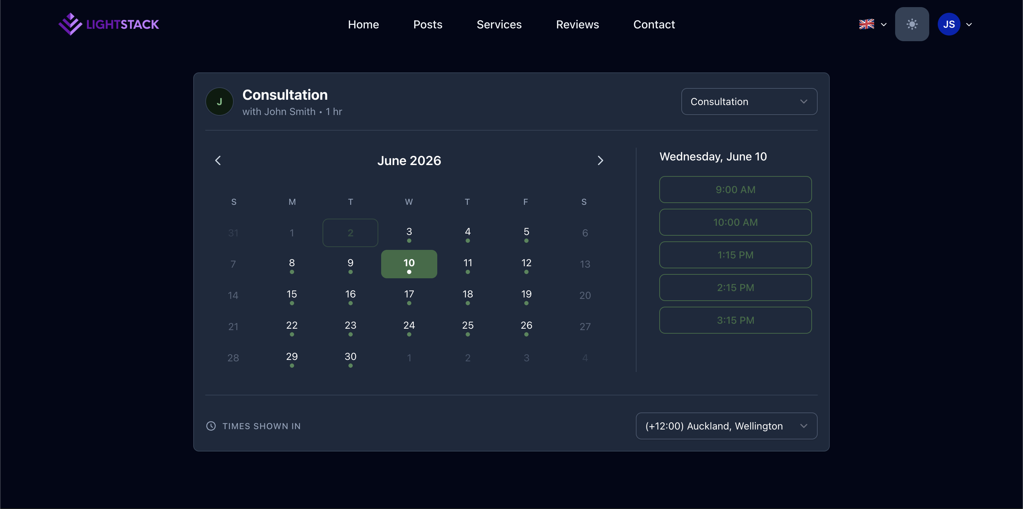Select June 9 on the calendar
The width and height of the screenshot is (1023, 509).
point(350,264)
